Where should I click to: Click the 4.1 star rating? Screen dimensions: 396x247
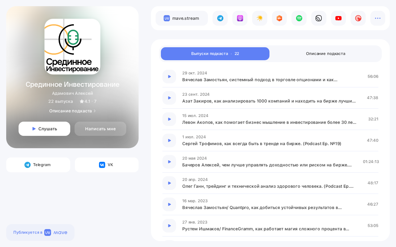[x=88, y=101]
